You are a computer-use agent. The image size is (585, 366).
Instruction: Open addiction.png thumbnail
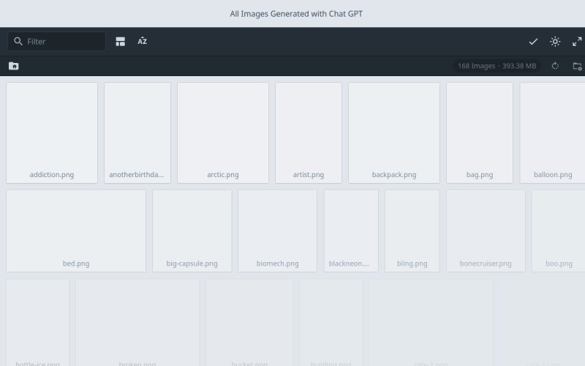(x=52, y=133)
